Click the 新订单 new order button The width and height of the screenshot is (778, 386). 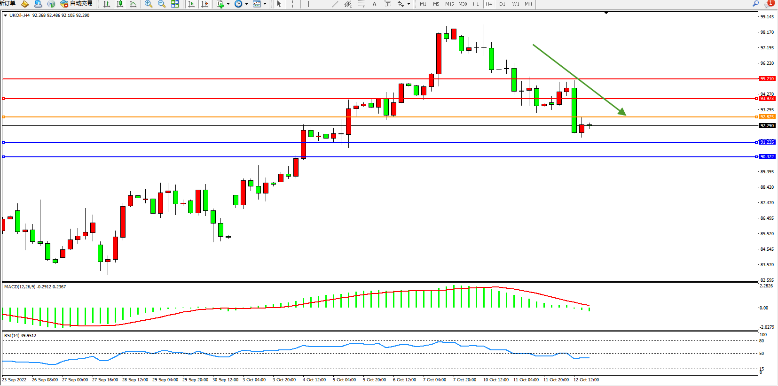(x=8, y=4)
